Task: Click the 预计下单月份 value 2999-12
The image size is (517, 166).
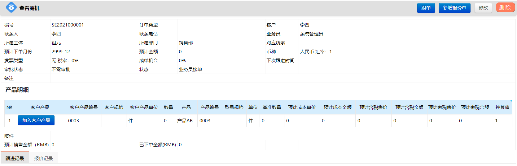Action: [61, 52]
